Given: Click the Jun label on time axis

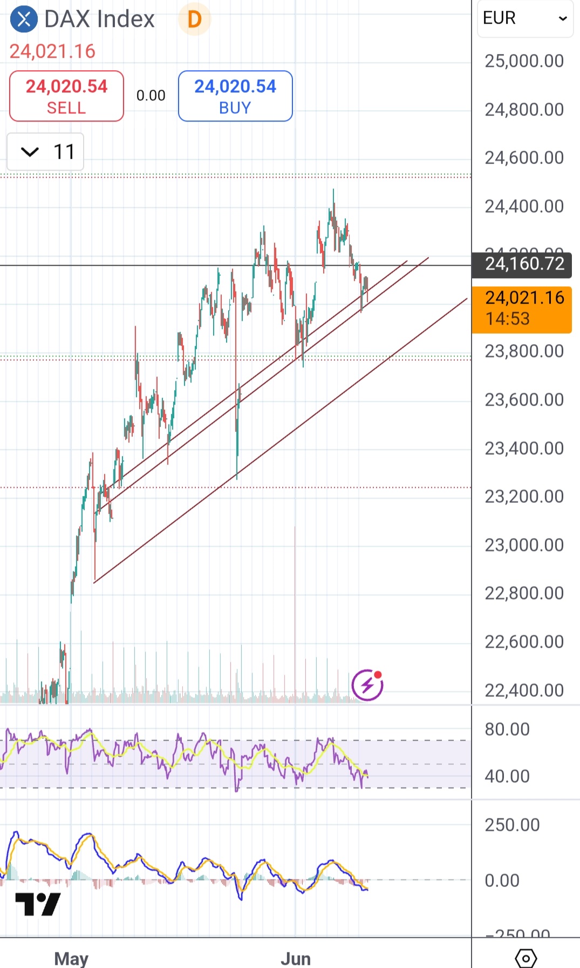Looking at the screenshot, I should pos(296,958).
